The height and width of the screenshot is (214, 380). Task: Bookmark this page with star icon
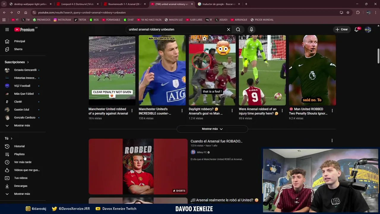(x=348, y=12)
